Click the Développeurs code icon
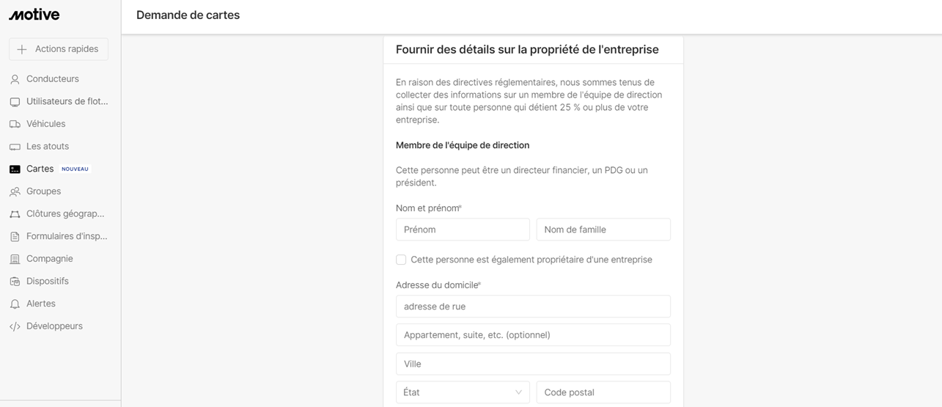This screenshot has width=942, height=407. coord(15,326)
